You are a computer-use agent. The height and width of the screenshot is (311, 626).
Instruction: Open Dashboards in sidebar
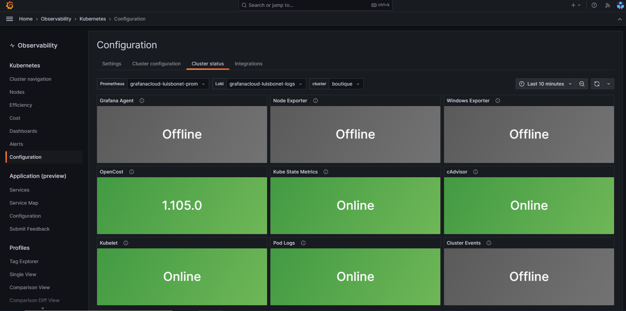coord(23,131)
